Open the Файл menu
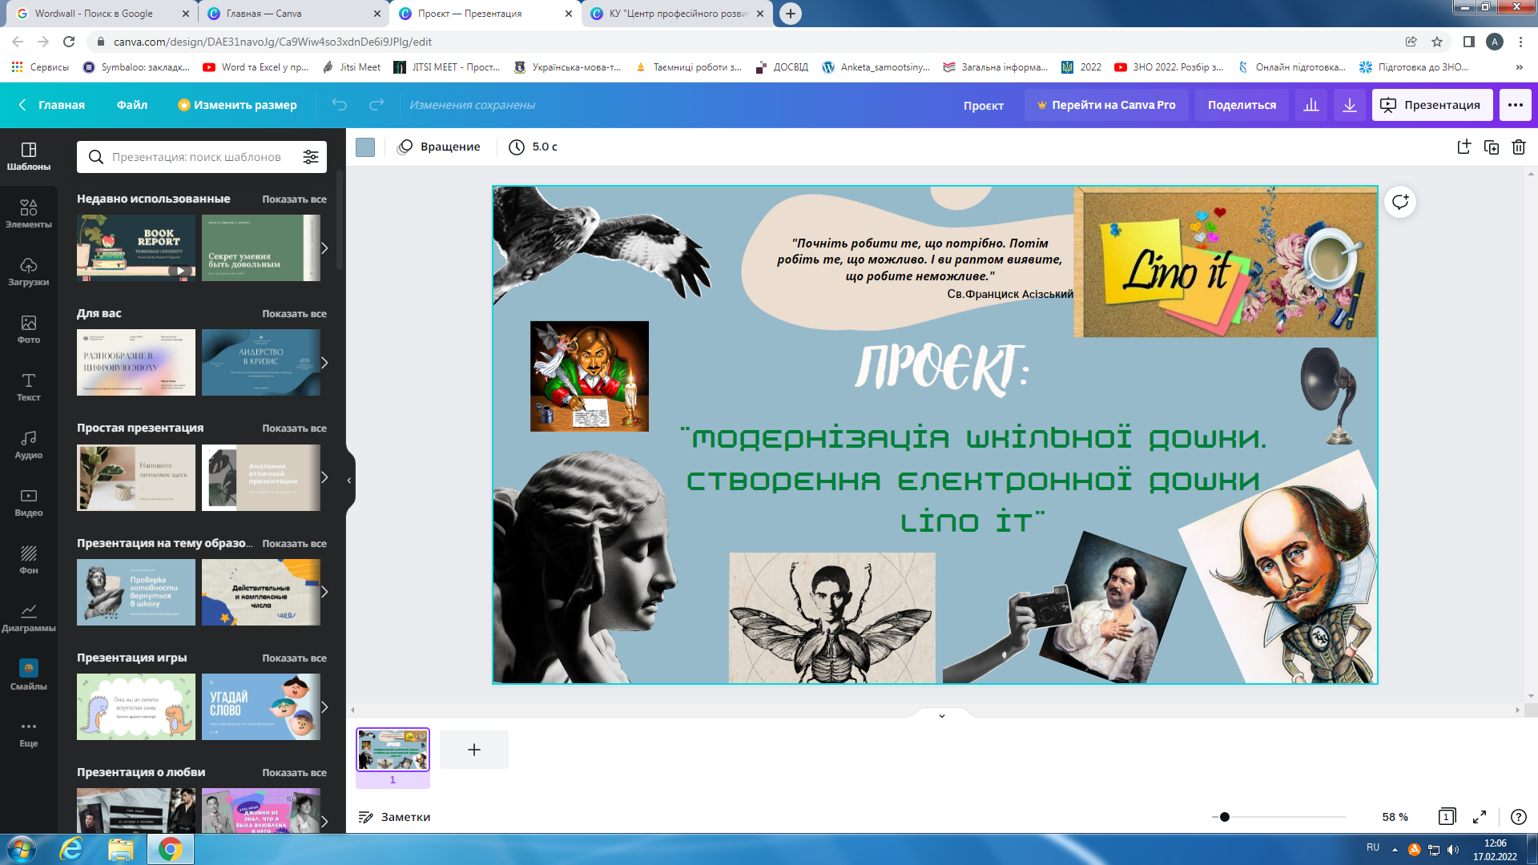Viewport: 1538px width, 865px height. 131,105
